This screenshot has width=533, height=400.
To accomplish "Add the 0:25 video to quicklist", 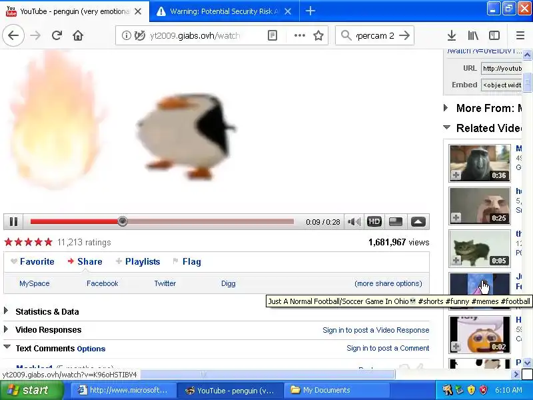I will point(456,218).
